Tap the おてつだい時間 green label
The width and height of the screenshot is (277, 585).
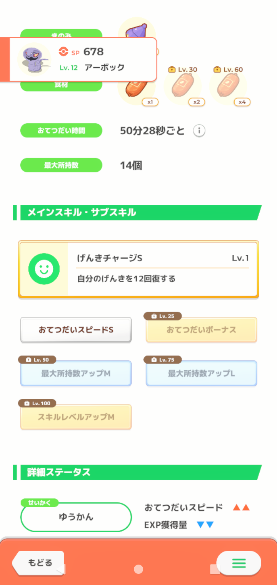pyautogui.click(x=61, y=130)
